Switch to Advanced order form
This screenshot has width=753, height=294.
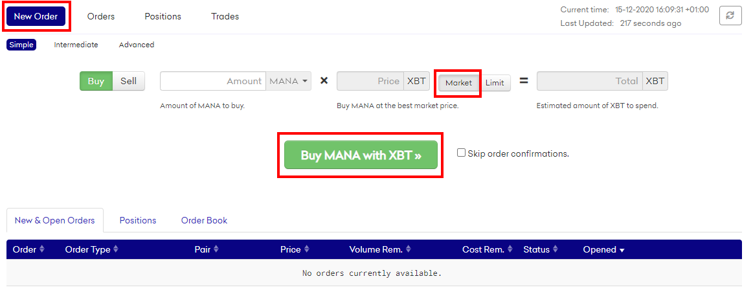(137, 45)
